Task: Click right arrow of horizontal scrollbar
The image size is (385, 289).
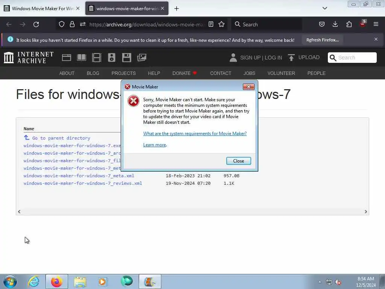Action: click(x=365, y=211)
